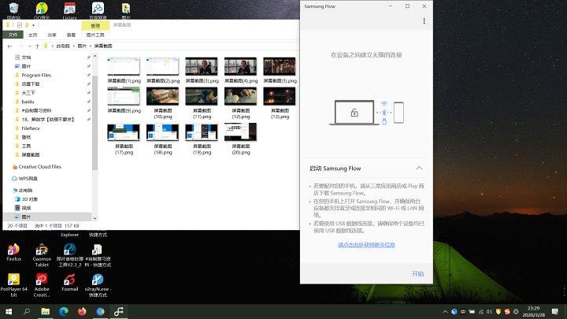Open the 文件 menu in File Explorer
This screenshot has height=319, width=567.
13,35
